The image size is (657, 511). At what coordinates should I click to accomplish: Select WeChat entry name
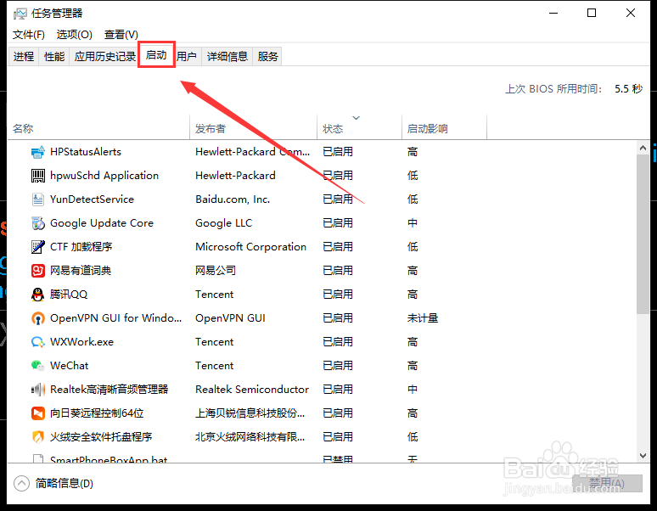tap(69, 366)
